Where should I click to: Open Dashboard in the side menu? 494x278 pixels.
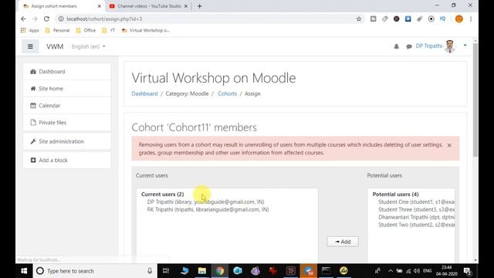tap(67, 72)
